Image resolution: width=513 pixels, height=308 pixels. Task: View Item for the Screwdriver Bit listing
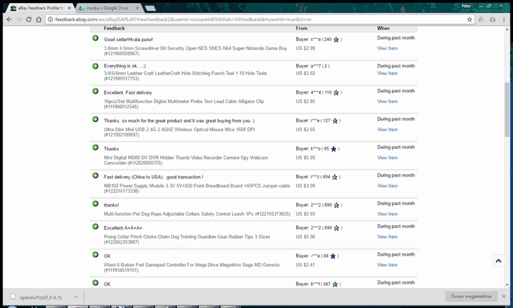387,48
